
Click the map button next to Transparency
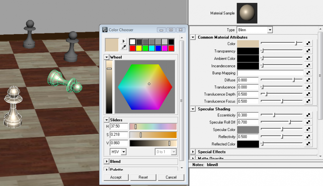coord(308,51)
